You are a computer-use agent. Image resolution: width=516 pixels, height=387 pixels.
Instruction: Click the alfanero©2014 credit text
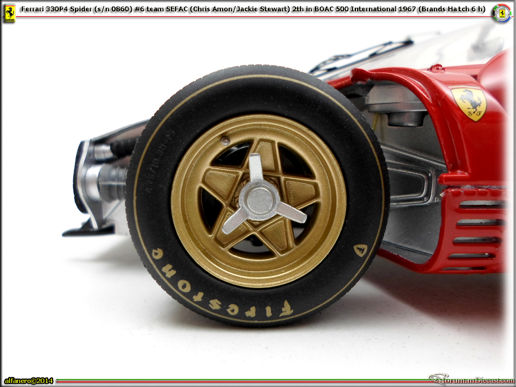pyautogui.click(x=29, y=381)
